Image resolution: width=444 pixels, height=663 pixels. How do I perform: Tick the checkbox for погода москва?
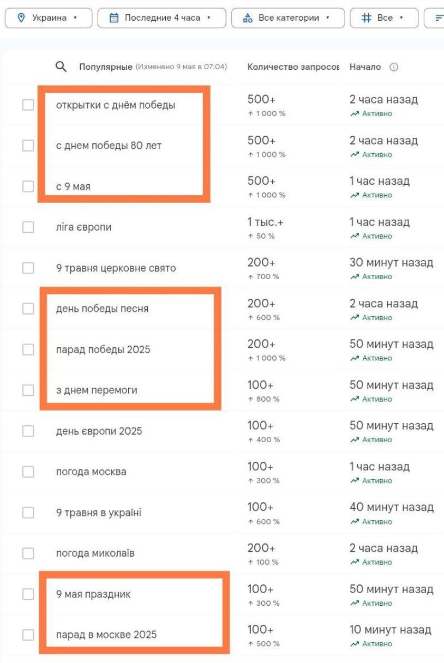28,472
